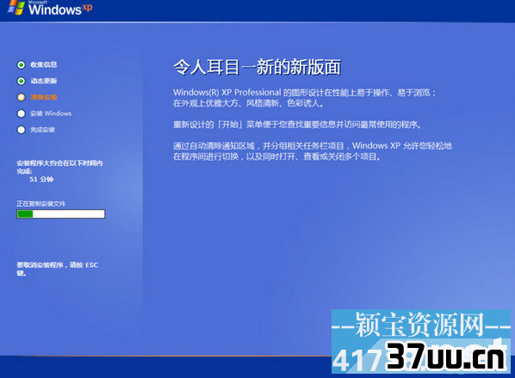Click the green bullet beside 动态更新

21,81
